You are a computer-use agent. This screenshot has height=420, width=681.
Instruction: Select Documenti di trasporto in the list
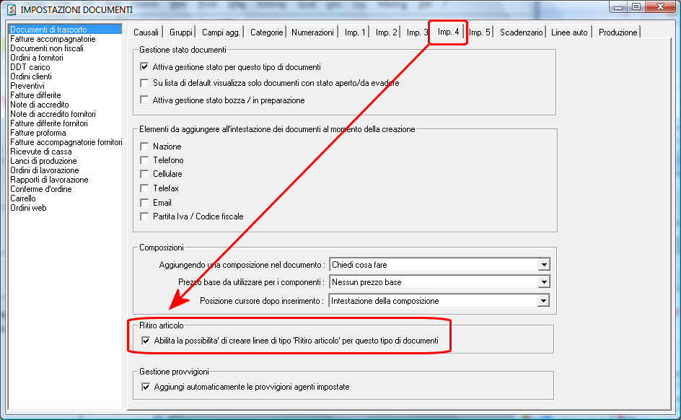coord(65,29)
